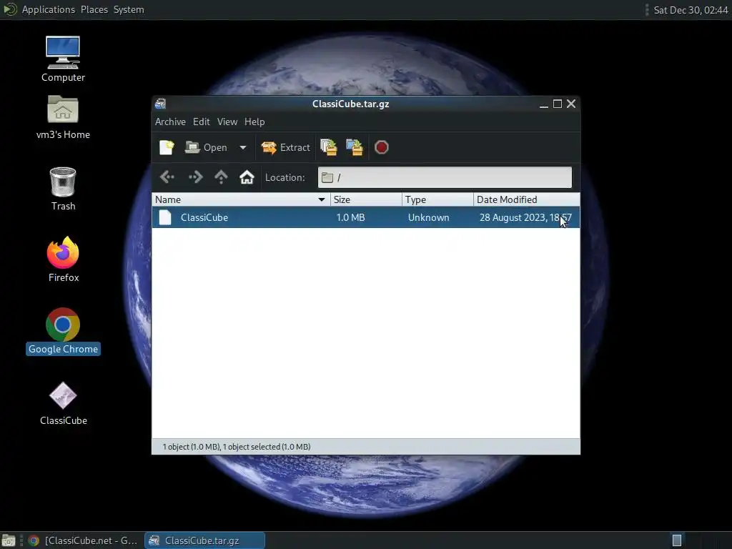Click the 1.0 MB size cell
This screenshot has height=549, width=732.
coord(350,217)
